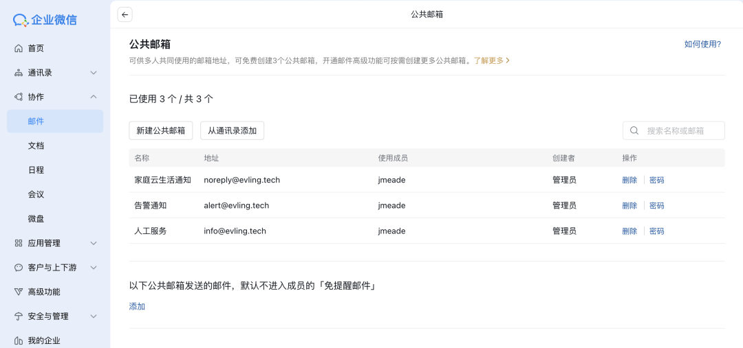Expand the 客户与上下游 chevron
Screen dimensions: 743x348
94,268
